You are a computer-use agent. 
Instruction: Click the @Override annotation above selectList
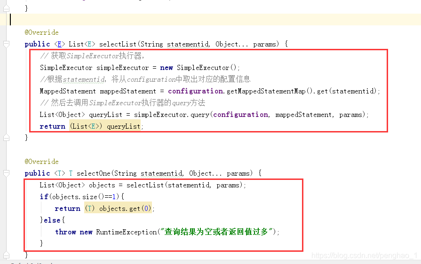click(x=41, y=32)
